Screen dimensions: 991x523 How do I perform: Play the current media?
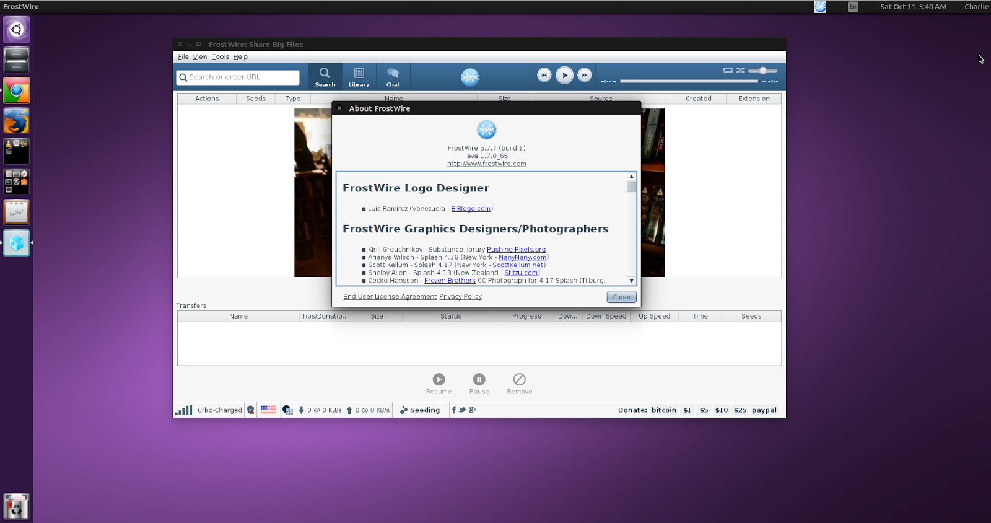564,75
